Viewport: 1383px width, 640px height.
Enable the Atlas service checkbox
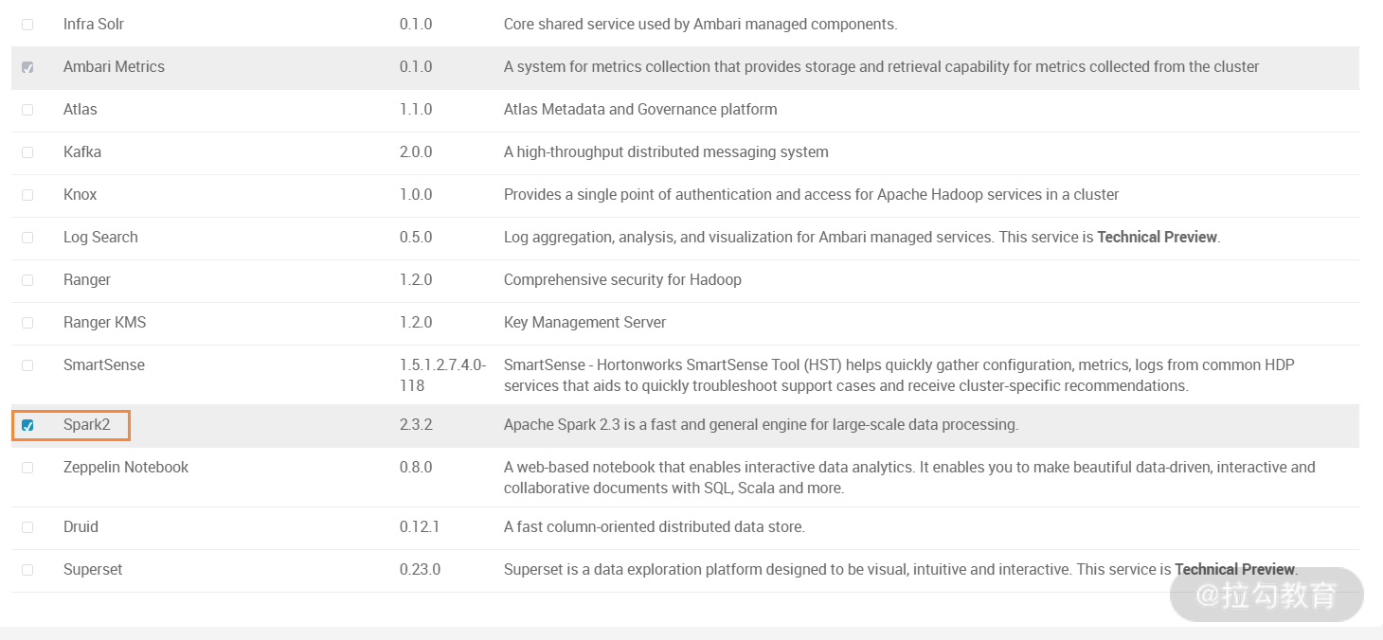[x=27, y=110]
